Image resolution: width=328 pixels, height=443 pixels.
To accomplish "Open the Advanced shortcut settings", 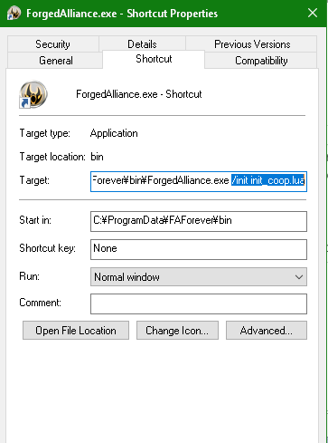I will click(x=267, y=331).
